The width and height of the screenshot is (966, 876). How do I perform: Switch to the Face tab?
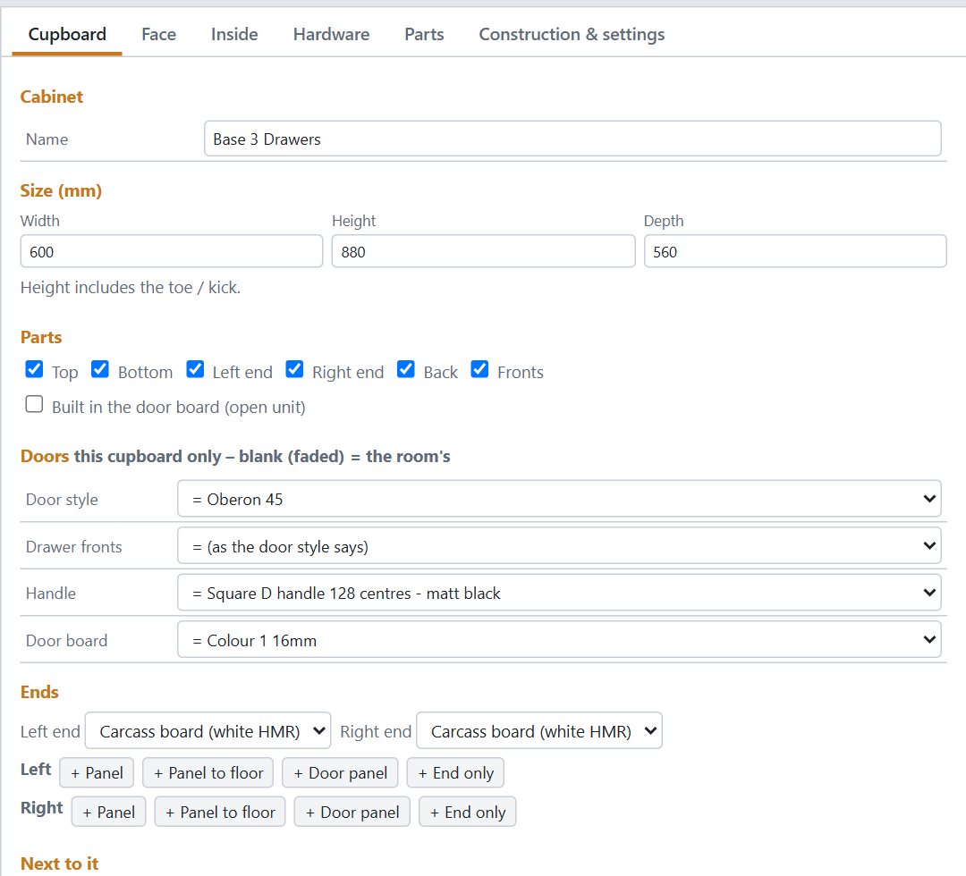158,35
